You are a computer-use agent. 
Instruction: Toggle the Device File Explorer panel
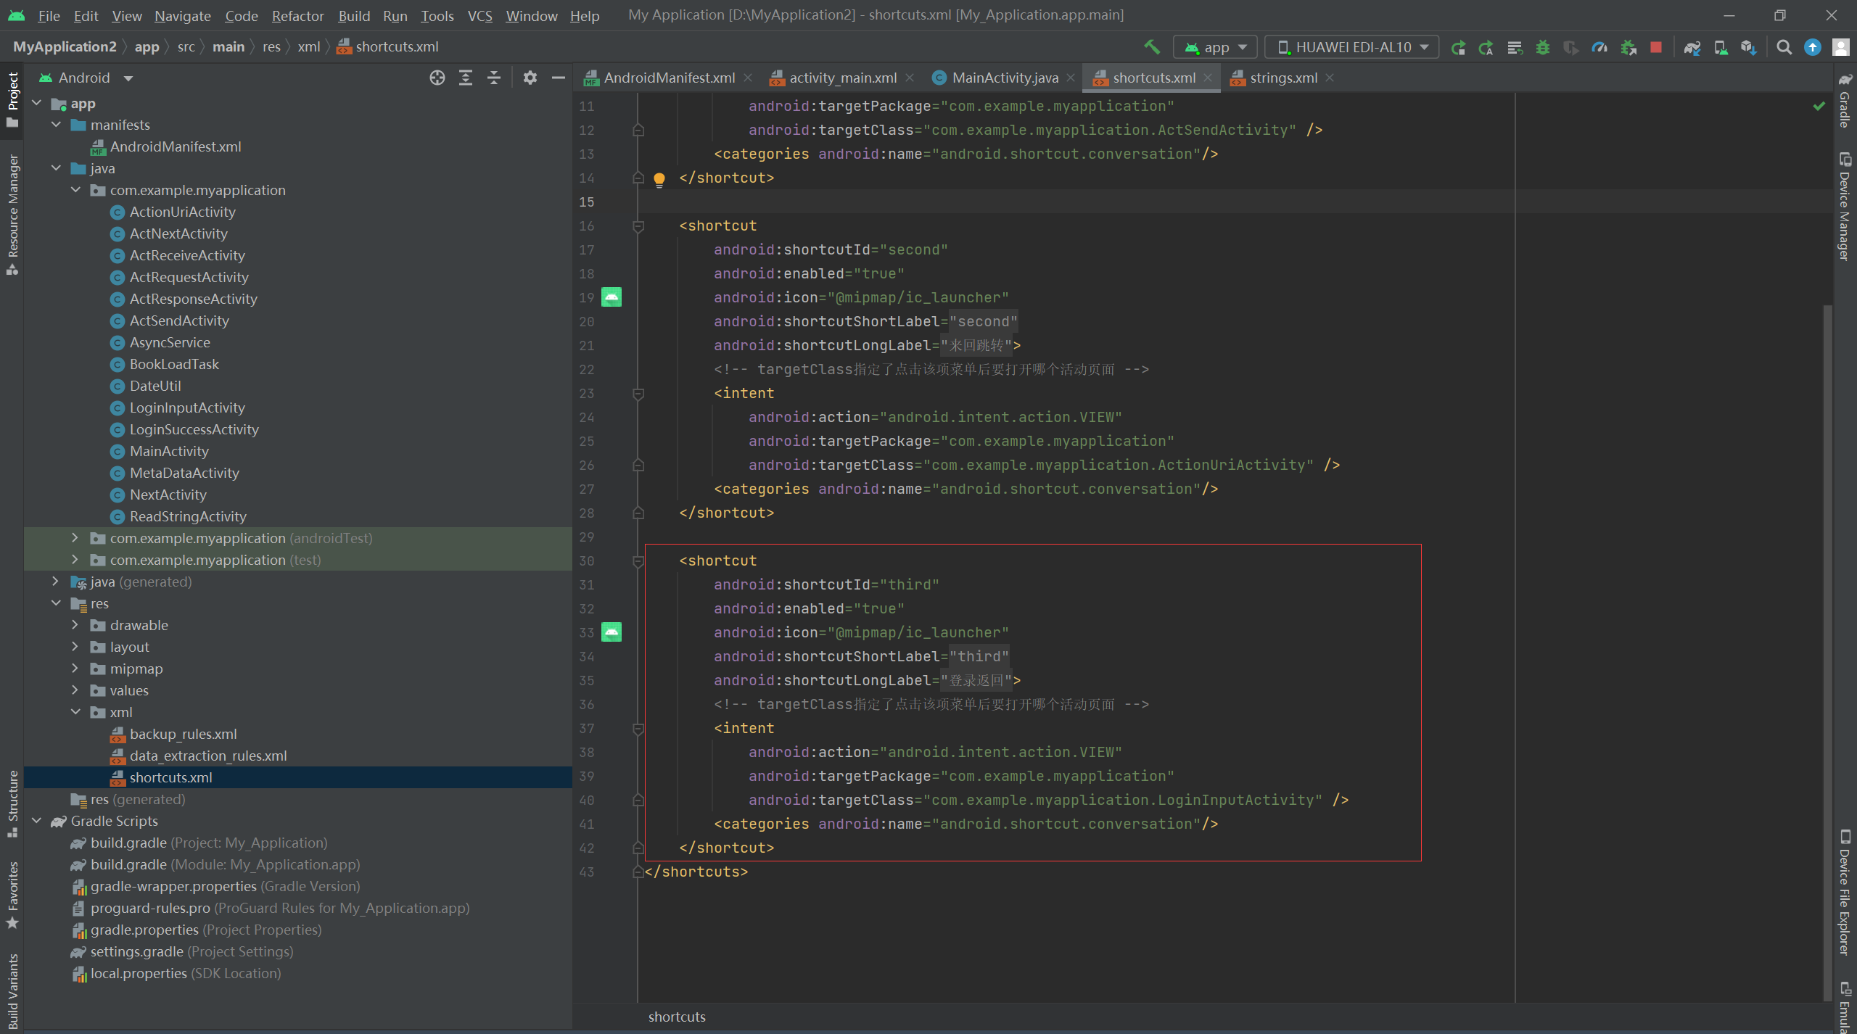1845,892
